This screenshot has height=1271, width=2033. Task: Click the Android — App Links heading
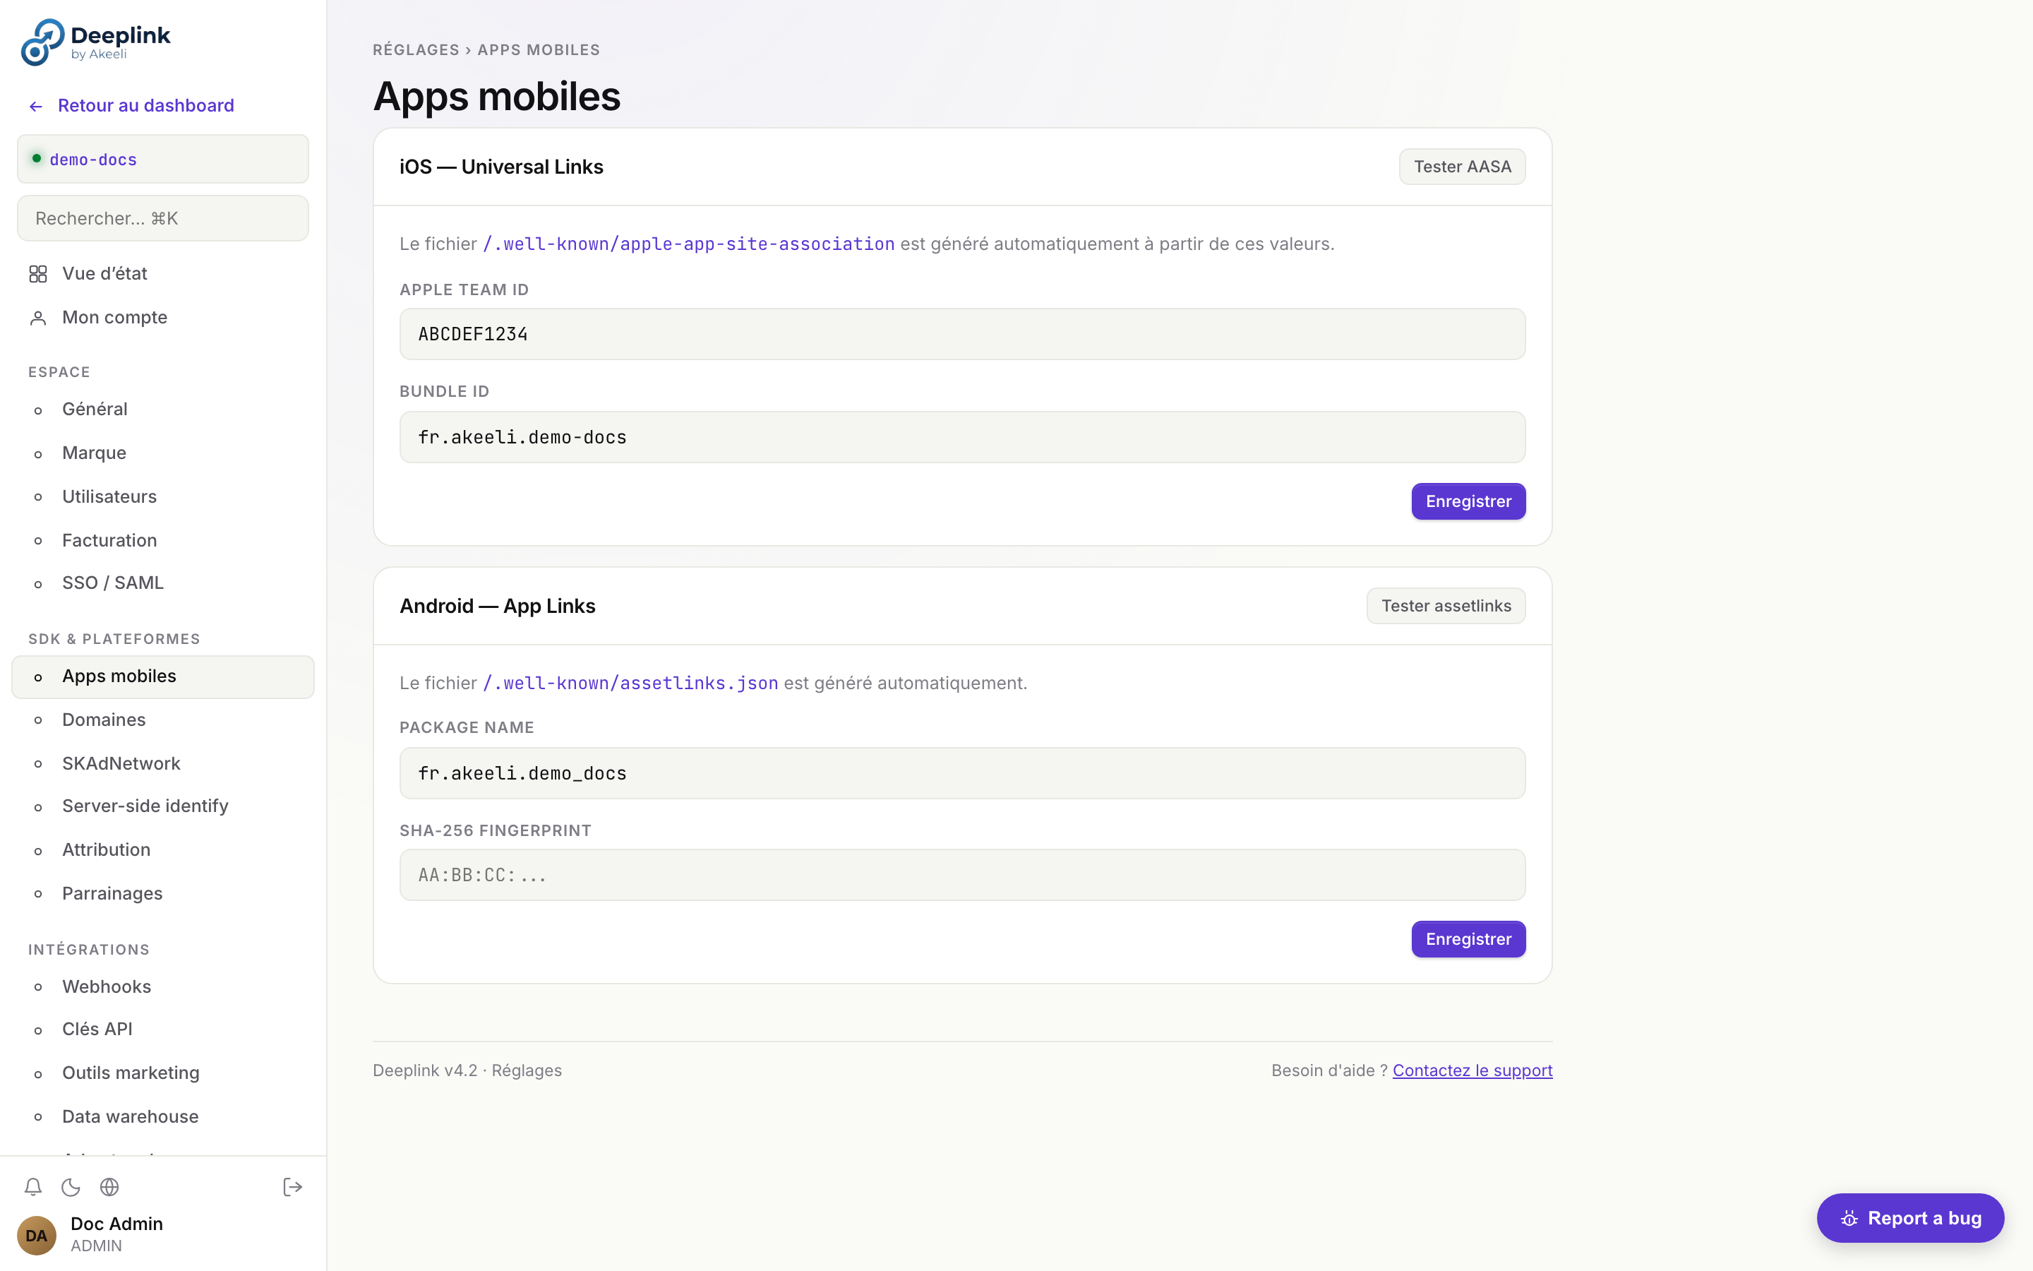point(498,606)
